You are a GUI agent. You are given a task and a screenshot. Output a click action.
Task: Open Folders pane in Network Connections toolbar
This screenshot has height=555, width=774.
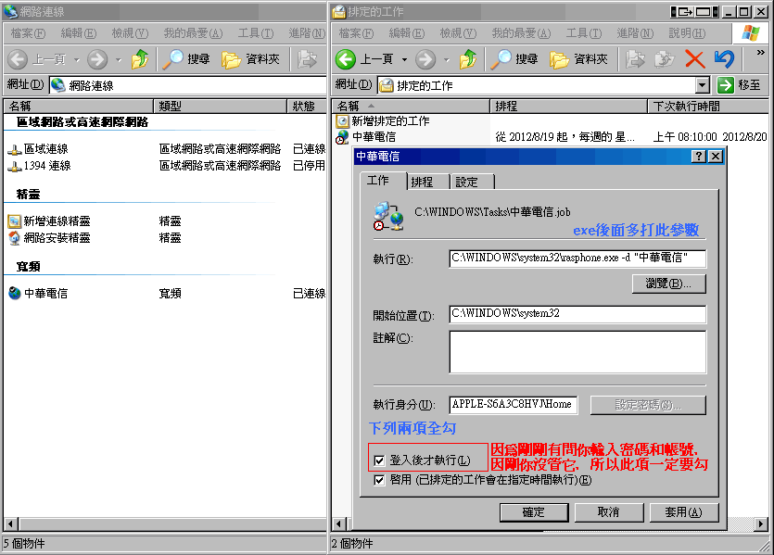click(251, 59)
